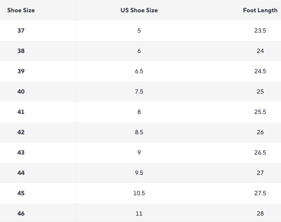
Task: Select shoe size 37 row label
Action: pyautogui.click(x=21, y=30)
